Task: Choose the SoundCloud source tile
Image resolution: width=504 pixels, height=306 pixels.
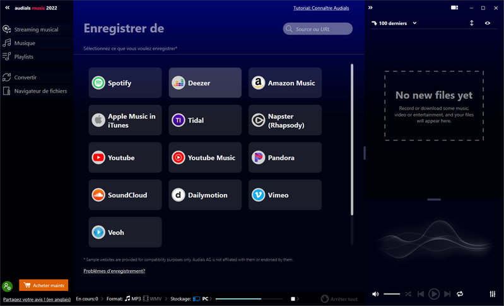Action: (x=125, y=195)
